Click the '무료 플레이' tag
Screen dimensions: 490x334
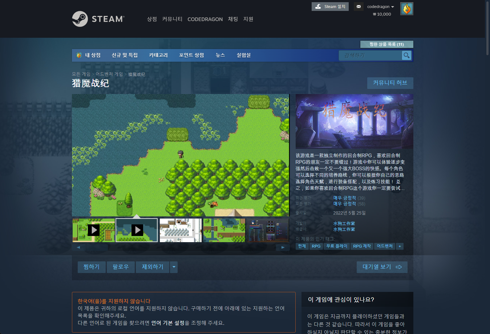337,246
